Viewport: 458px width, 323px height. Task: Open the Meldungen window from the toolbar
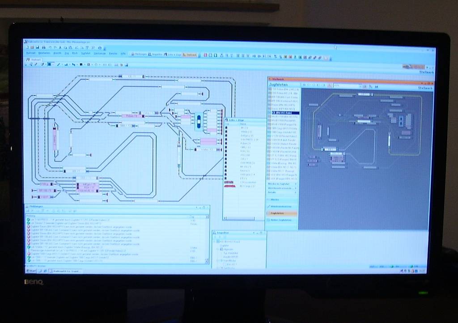(138, 54)
